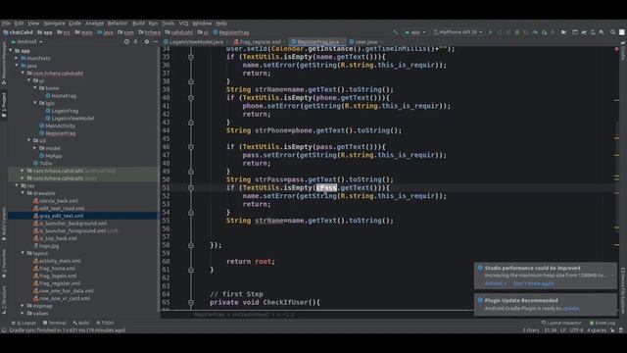The width and height of the screenshot is (627, 353).
Task: Expand the manifests folder in project tree
Action: tap(17, 58)
